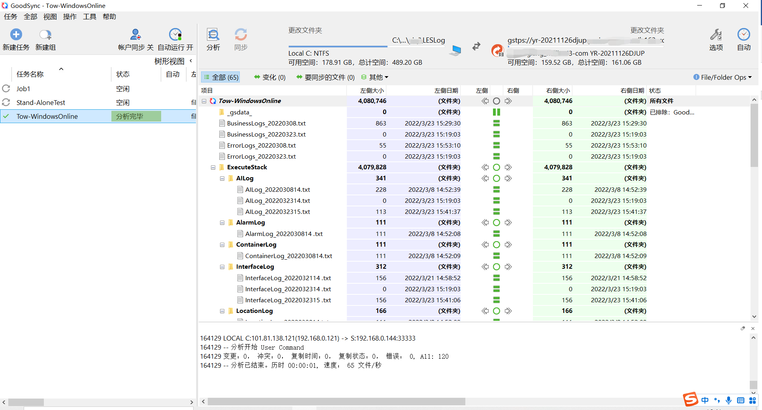Click the Sync (同步) arrows icon
This screenshot has width=762, height=410.
pyautogui.click(x=241, y=35)
